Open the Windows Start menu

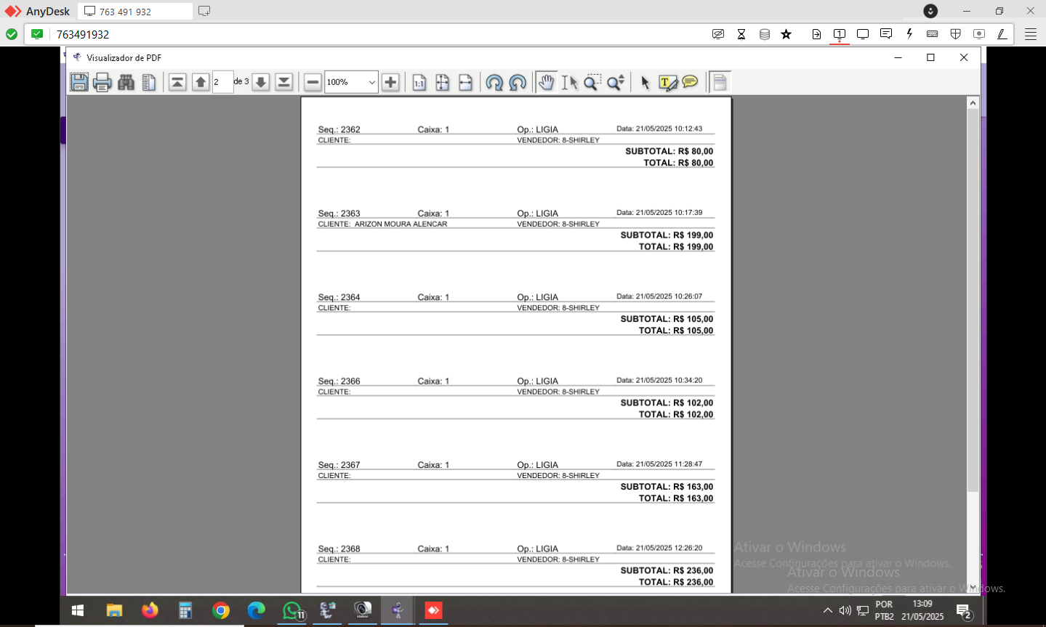pyautogui.click(x=78, y=610)
